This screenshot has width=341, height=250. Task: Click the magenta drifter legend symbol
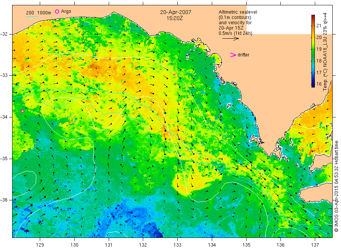point(233,55)
